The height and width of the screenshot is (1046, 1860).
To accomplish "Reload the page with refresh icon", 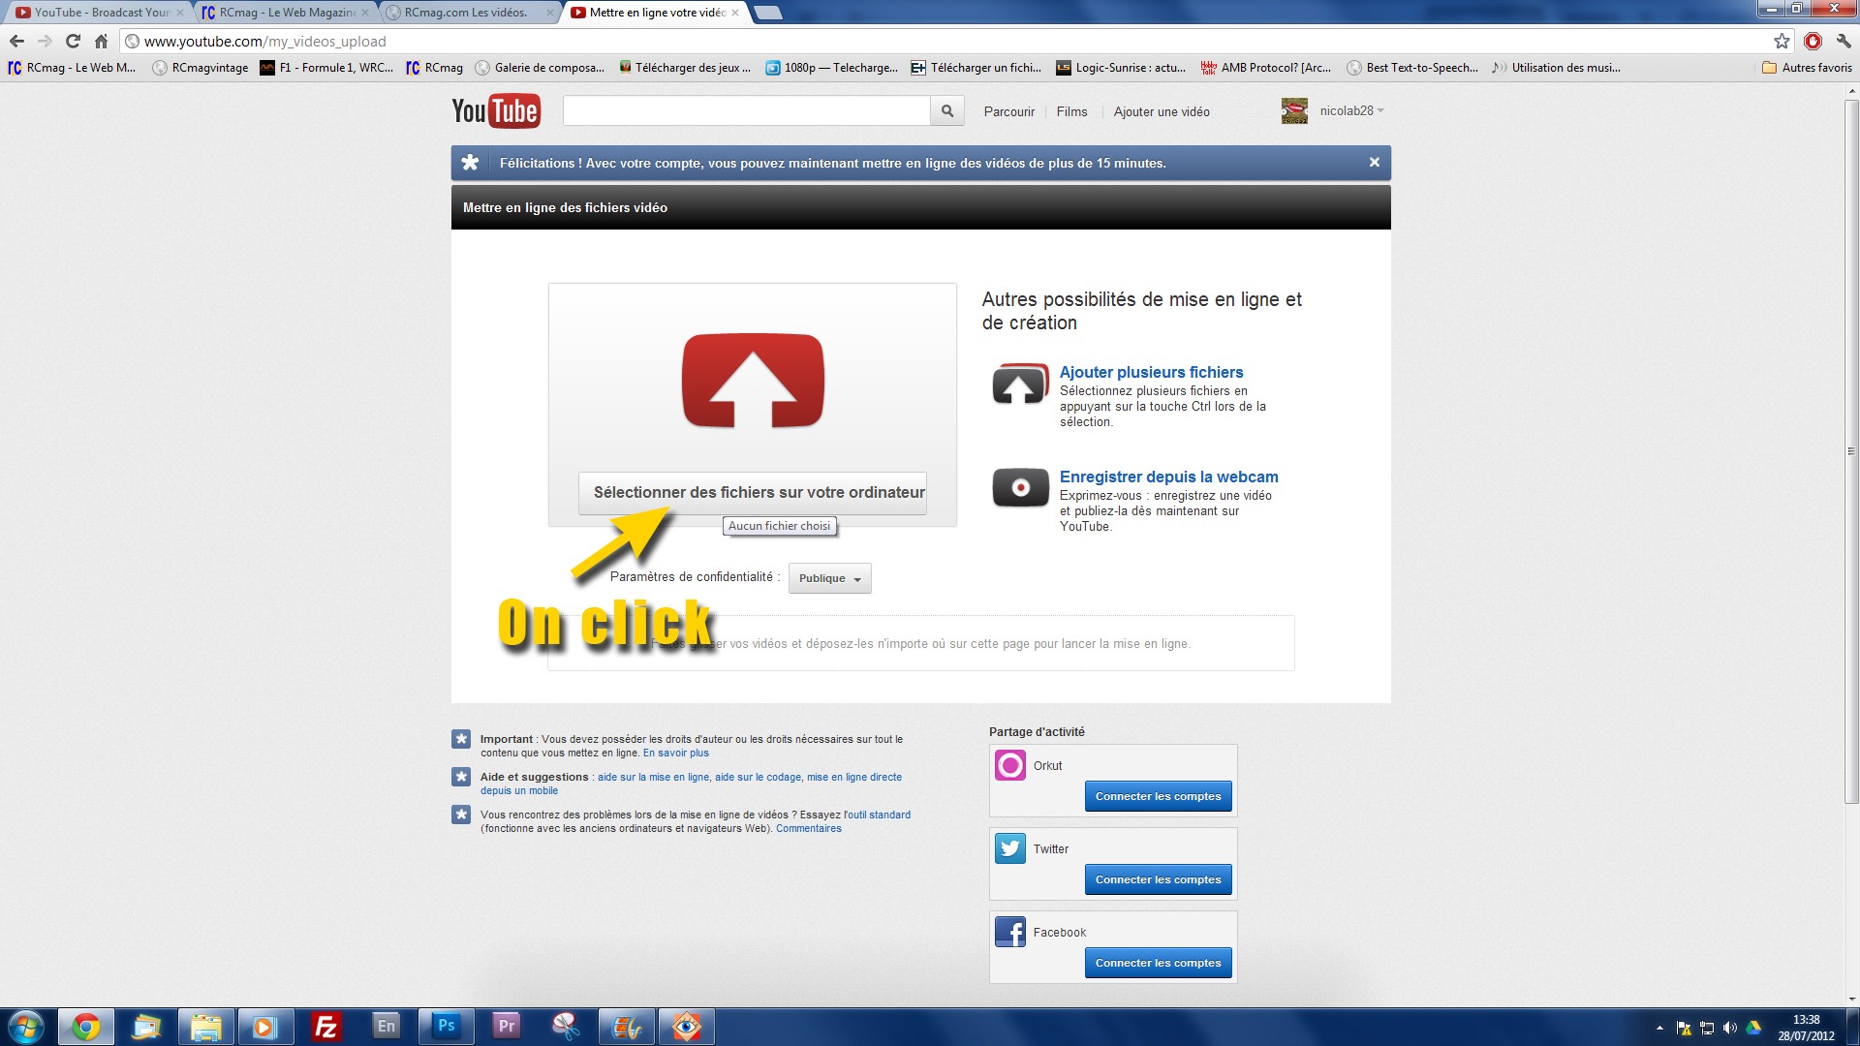I will coord(73,41).
